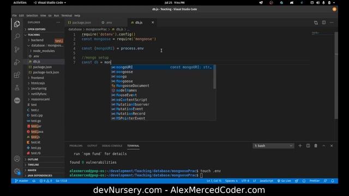Click the notifications bell in status bar
The image size is (349, 196).
tap(333, 181)
